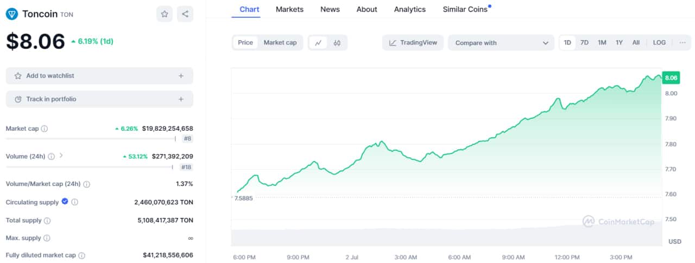
Task: Switch to candlestick chart view
Action: (337, 43)
